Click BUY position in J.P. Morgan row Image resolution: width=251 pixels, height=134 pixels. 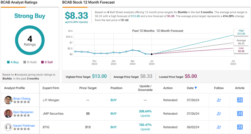click(113, 100)
